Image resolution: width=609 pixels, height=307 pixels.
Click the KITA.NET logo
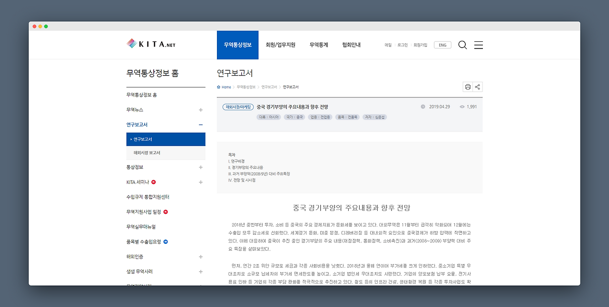point(151,44)
